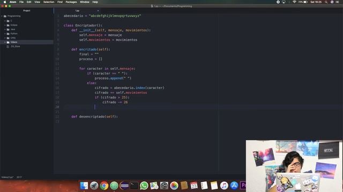The height and width of the screenshot is (192, 343).
Task: Open the Eclipse icon in the dock
Action: point(124,186)
